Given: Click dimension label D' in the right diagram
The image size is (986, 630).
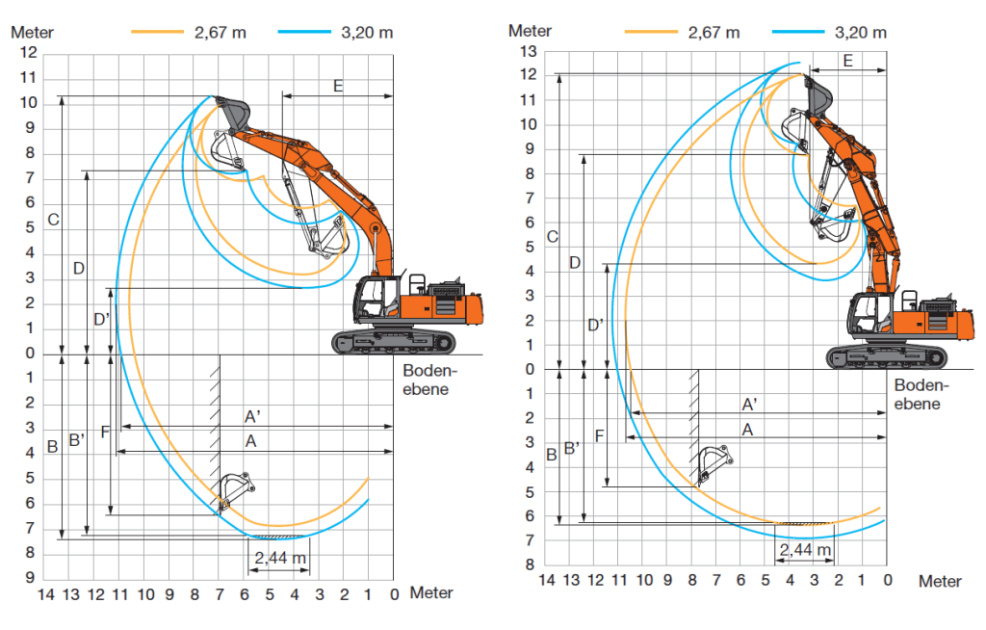Looking at the screenshot, I should 595,325.
